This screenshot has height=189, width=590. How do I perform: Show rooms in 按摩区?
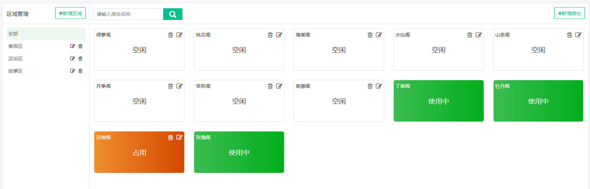click(15, 71)
